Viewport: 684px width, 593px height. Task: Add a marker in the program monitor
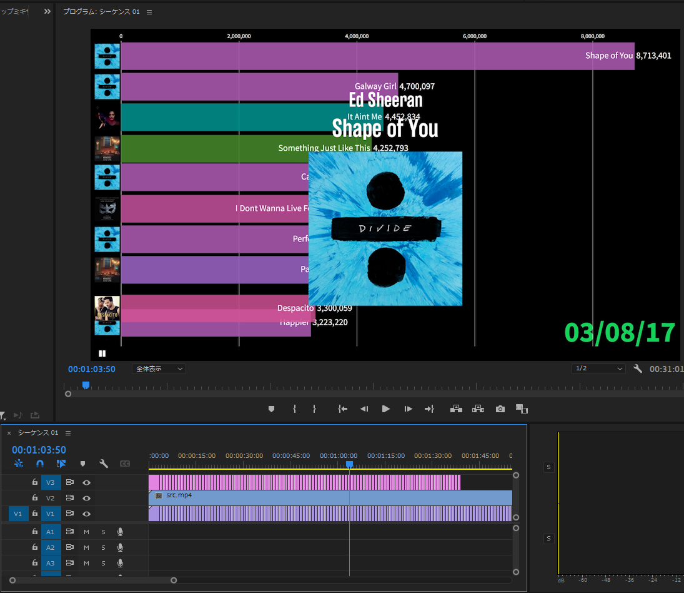pos(271,409)
